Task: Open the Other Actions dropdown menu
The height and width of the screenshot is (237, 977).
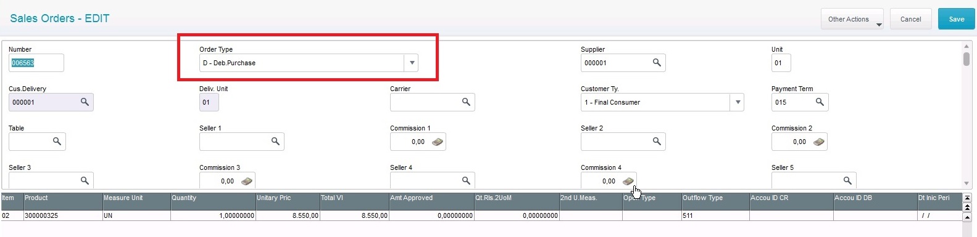Action: 852,19
